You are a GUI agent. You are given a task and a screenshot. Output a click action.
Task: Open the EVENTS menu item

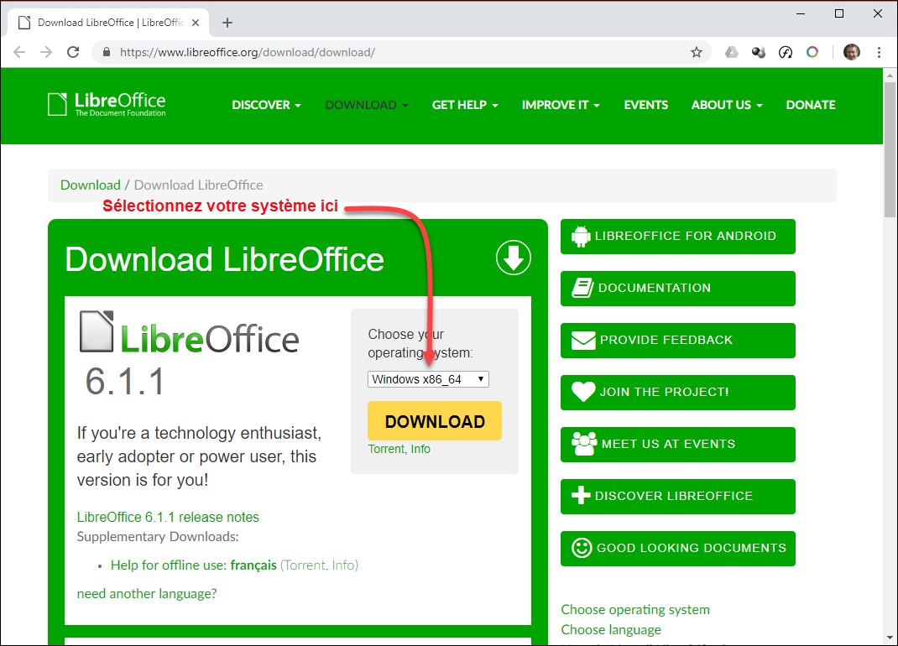coord(645,105)
